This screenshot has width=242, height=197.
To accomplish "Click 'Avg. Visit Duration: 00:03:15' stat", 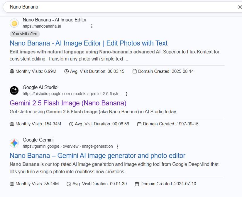I will pos(94,71).
